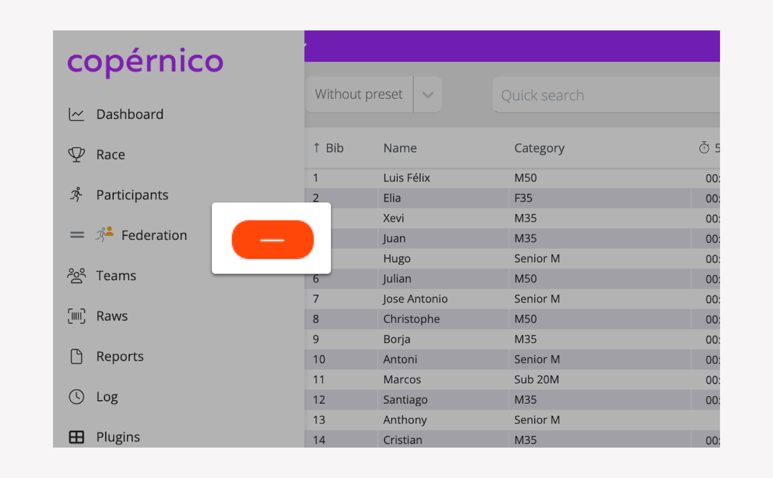
Task: Click the copérnico logo
Action: coord(145,62)
